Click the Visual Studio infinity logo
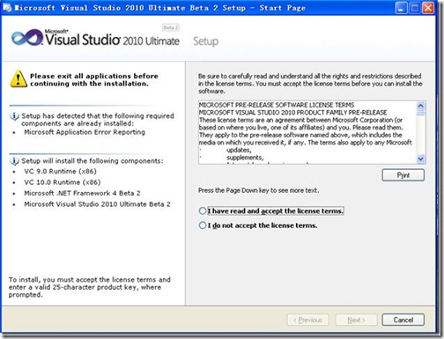The width and height of the screenshot is (444, 339). pos(27,38)
